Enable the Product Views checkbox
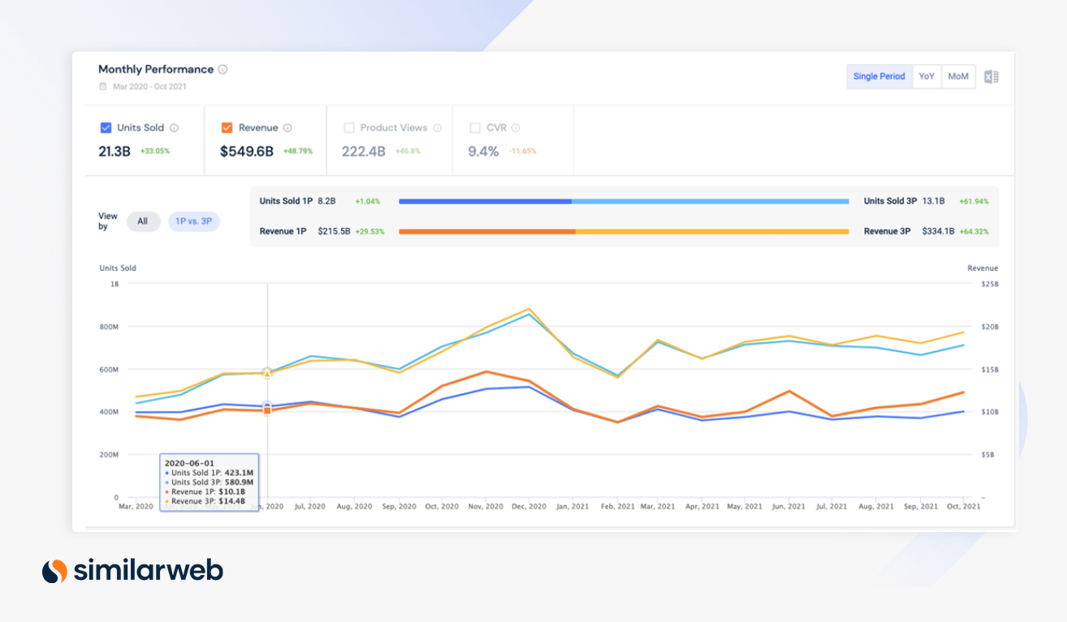Image resolution: width=1067 pixels, height=622 pixels. tap(349, 128)
